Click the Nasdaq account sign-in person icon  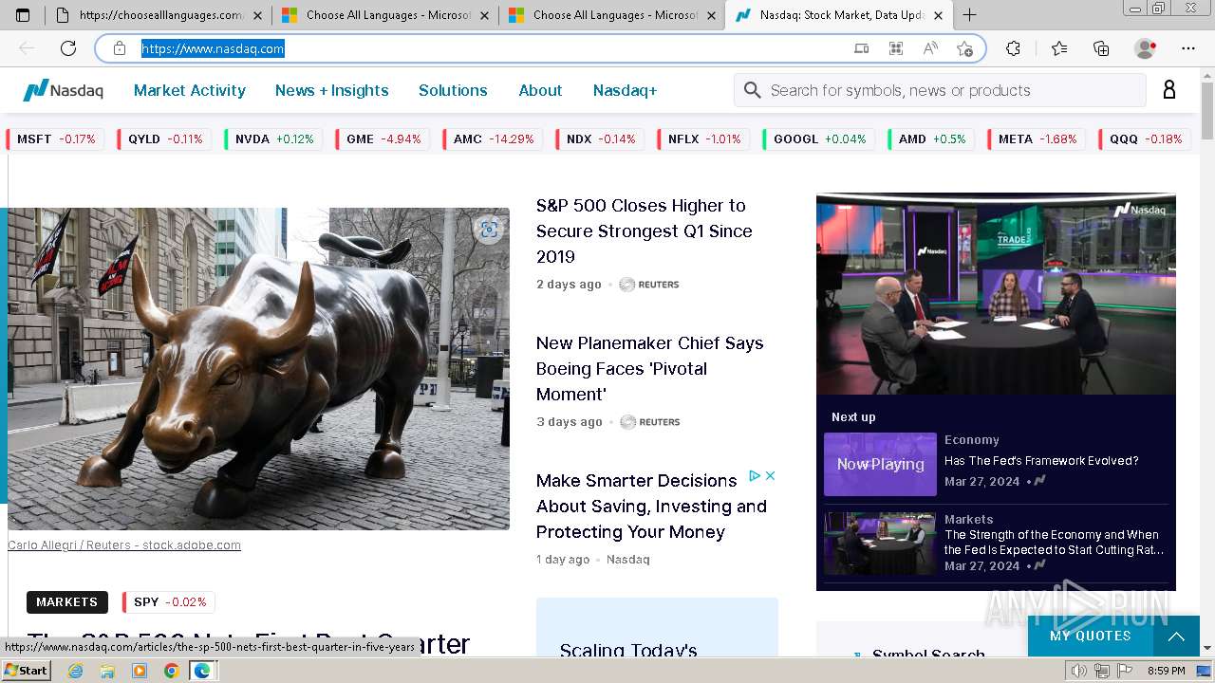pos(1169,90)
